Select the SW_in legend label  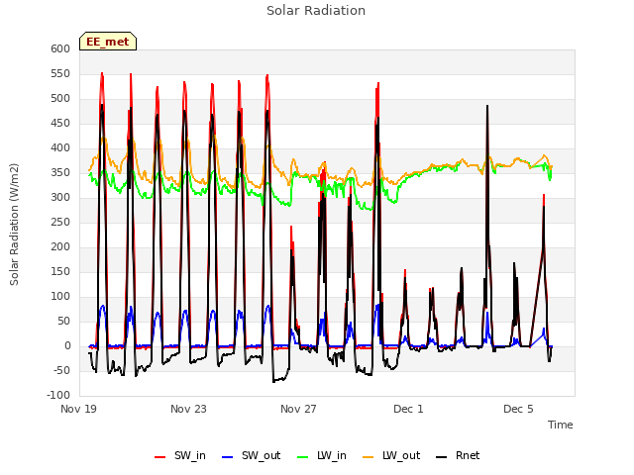pyautogui.click(x=190, y=455)
